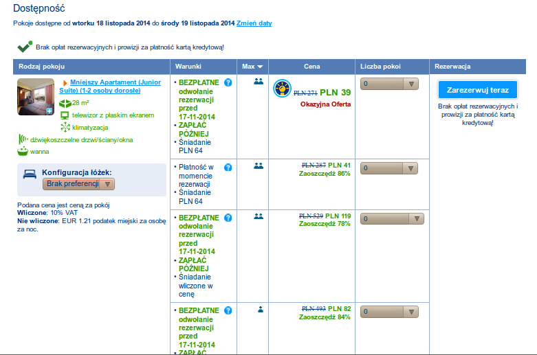Click two-person occupancy icon in PLN 39 row
The width and height of the screenshot is (537, 355).
tap(259, 82)
